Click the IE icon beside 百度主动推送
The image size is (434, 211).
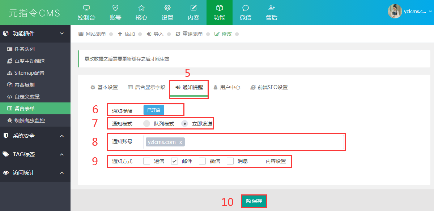click(x=10, y=61)
